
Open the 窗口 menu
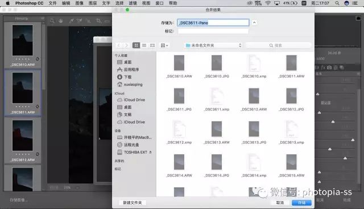(x=159, y=3)
